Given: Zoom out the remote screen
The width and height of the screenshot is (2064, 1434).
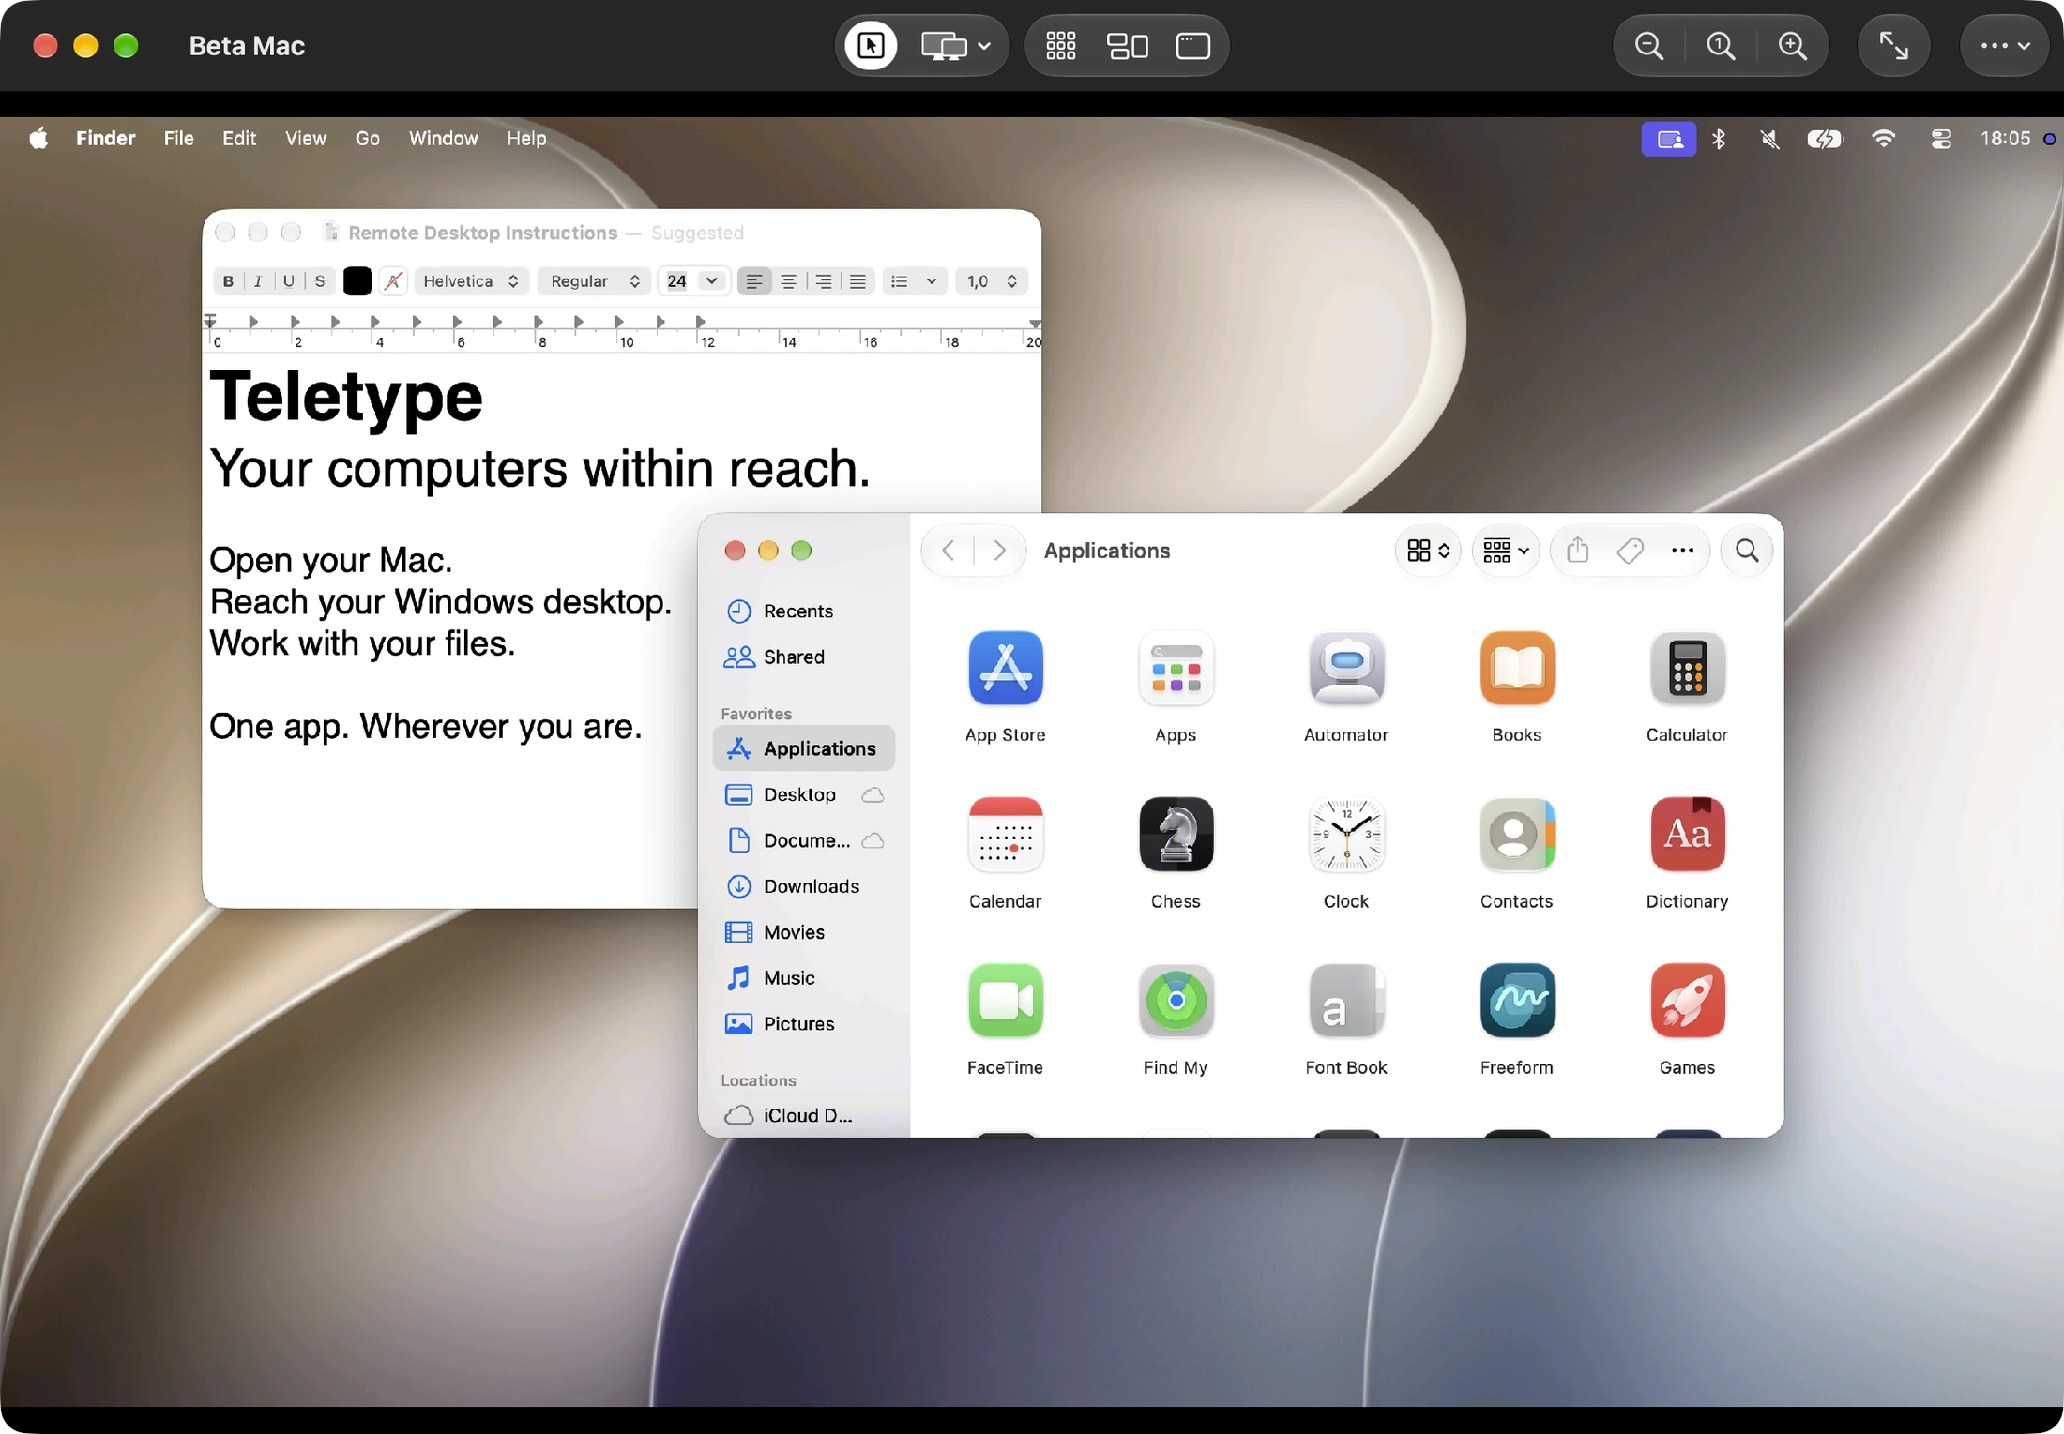Looking at the screenshot, I should [1648, 46].
